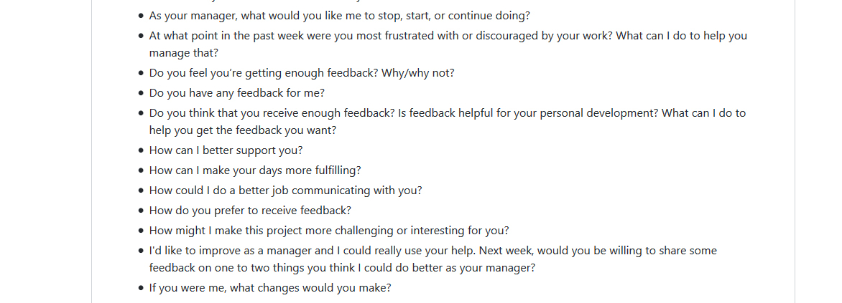
Task: Click 'How can I make your days more fulfilling?'
Action: coord(255,170)
